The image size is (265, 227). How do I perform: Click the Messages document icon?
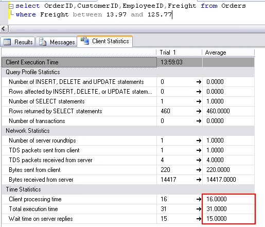pyautogui.click(x=43, y=42)
